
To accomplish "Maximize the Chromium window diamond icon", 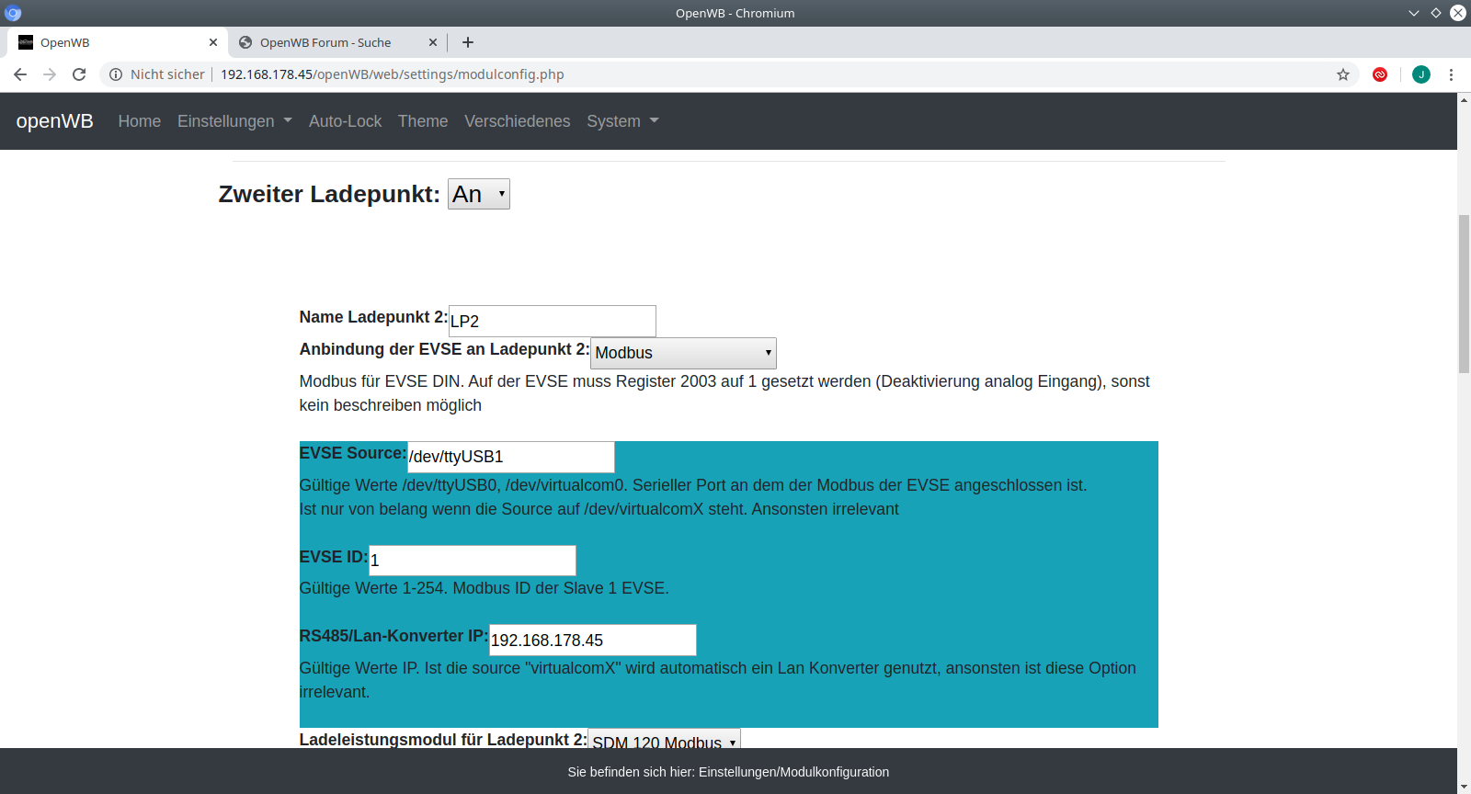I will pos(1436,13).
